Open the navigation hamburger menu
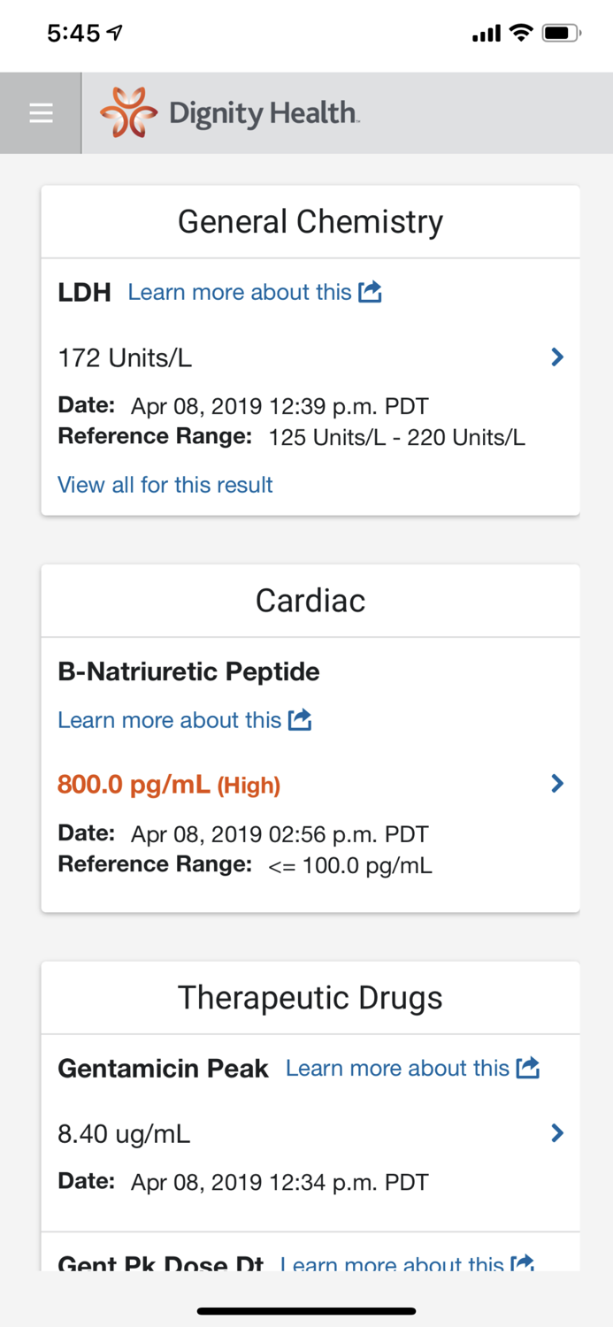613x1327 pixels. 40,112
